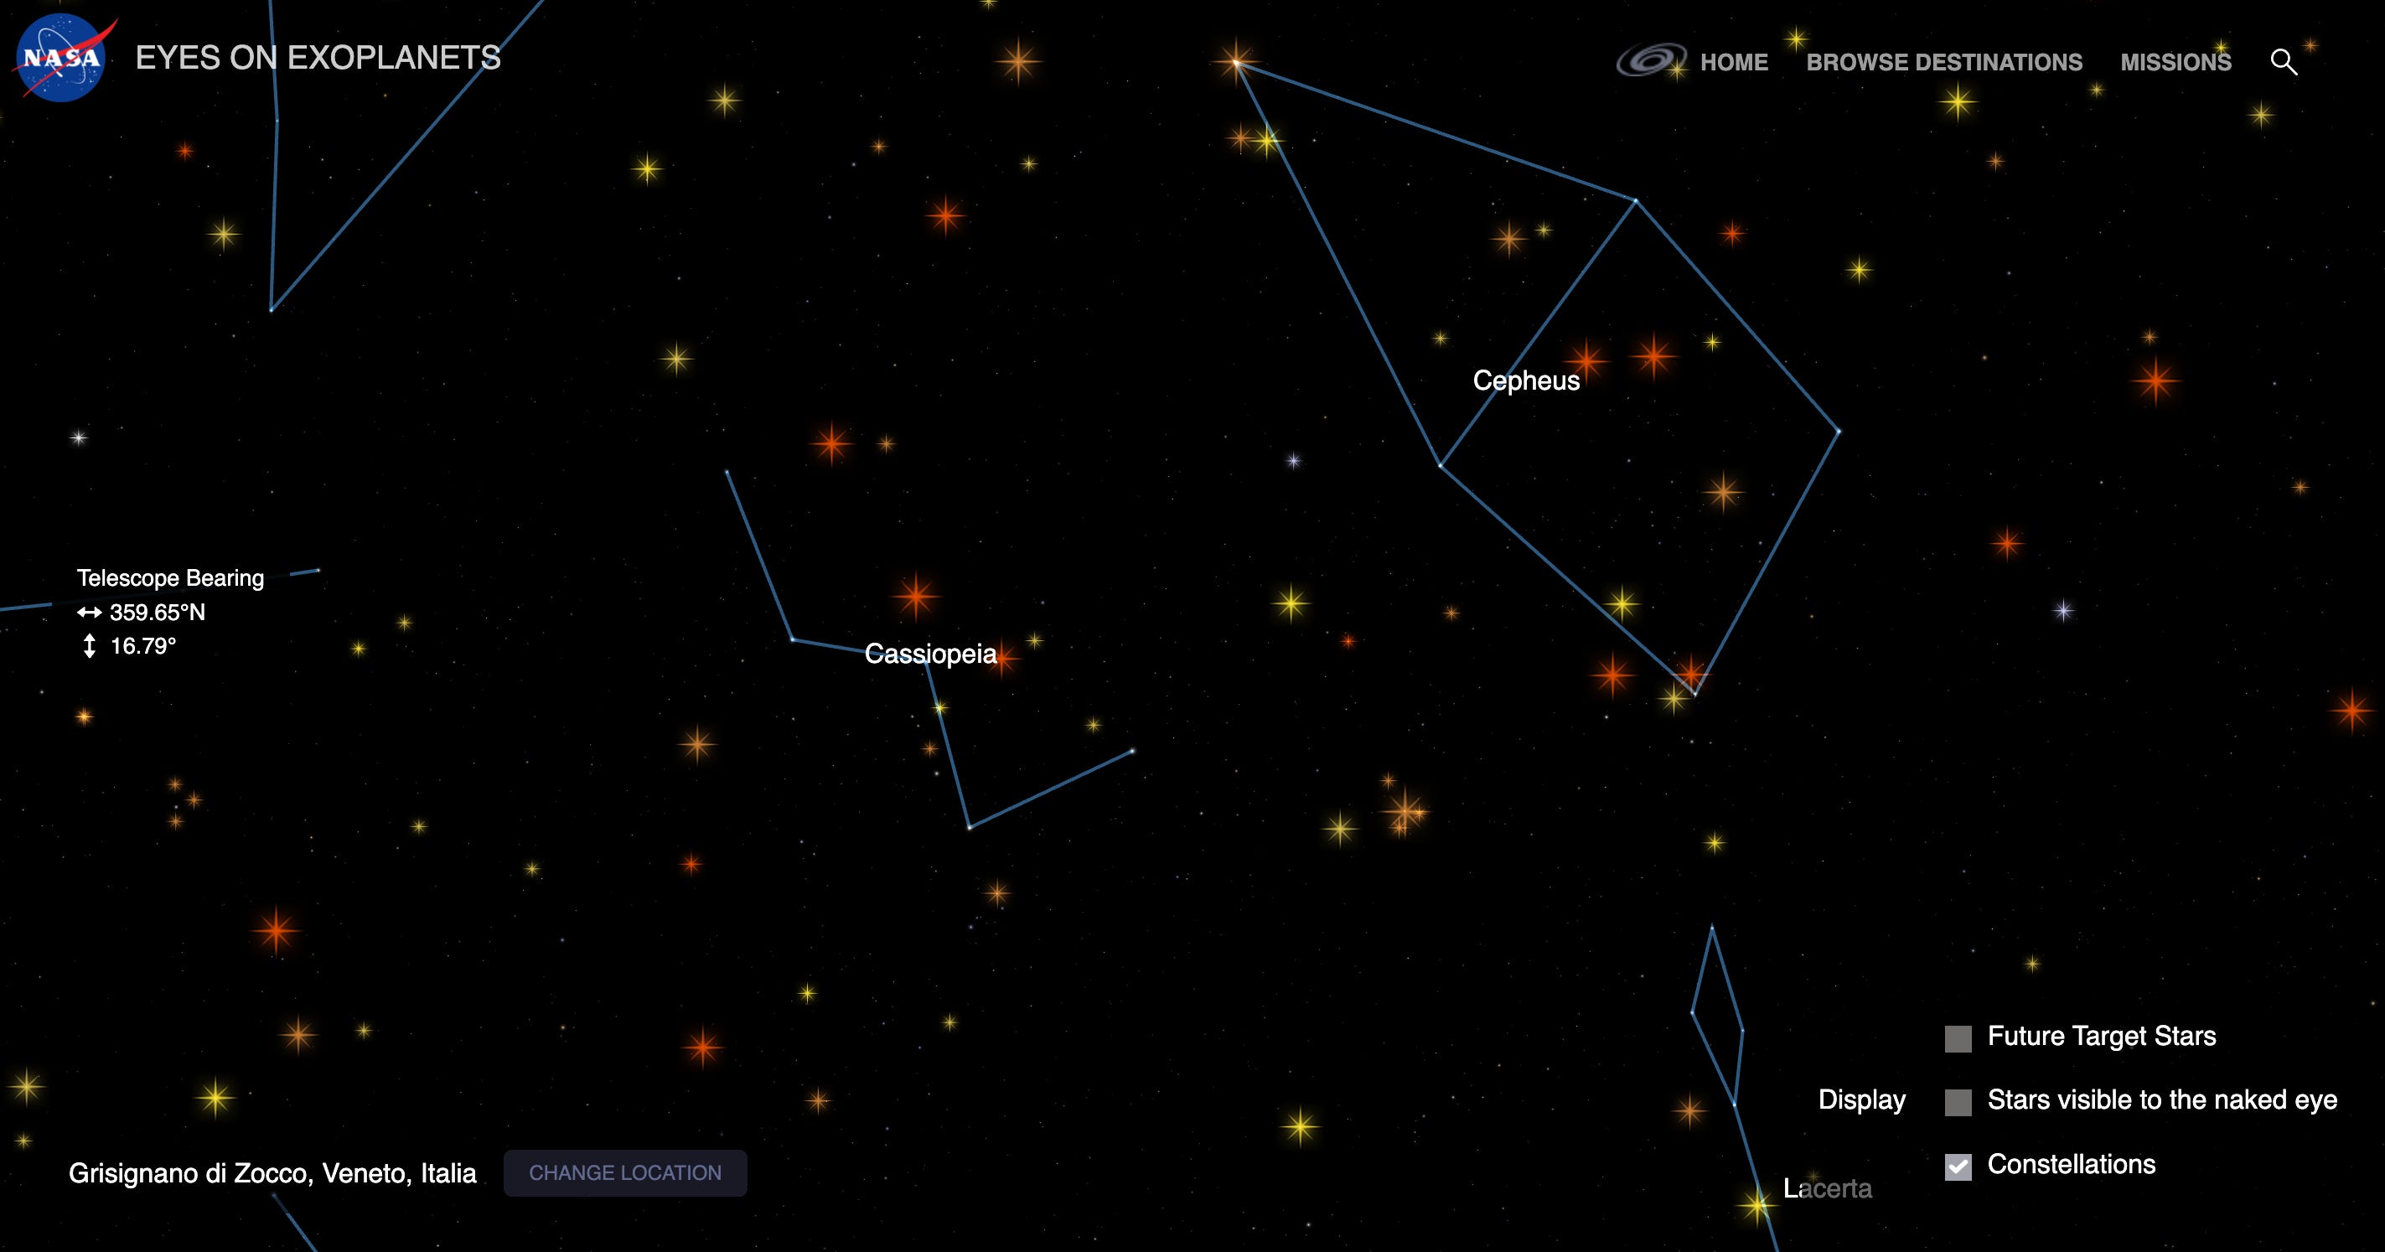Enable Future Target Stars checkbox
The width and height of the screenshot is (2385, 1252).
click(1958, 1038)
